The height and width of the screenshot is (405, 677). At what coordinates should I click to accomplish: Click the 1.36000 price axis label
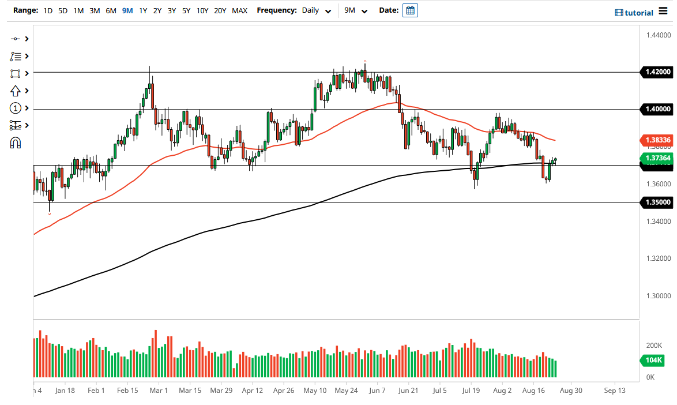tap(659, 184)
